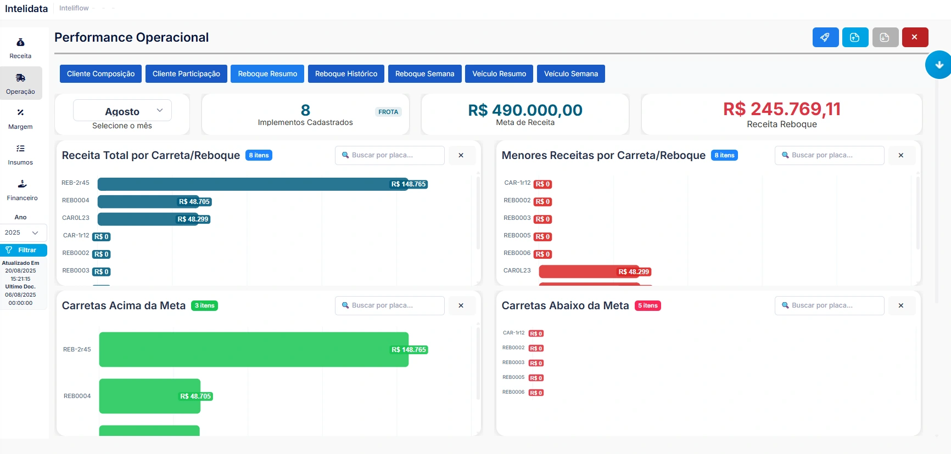Open the Financeiro hand-coin section
Screen dimensions: 951x454
tap(22, 190)
